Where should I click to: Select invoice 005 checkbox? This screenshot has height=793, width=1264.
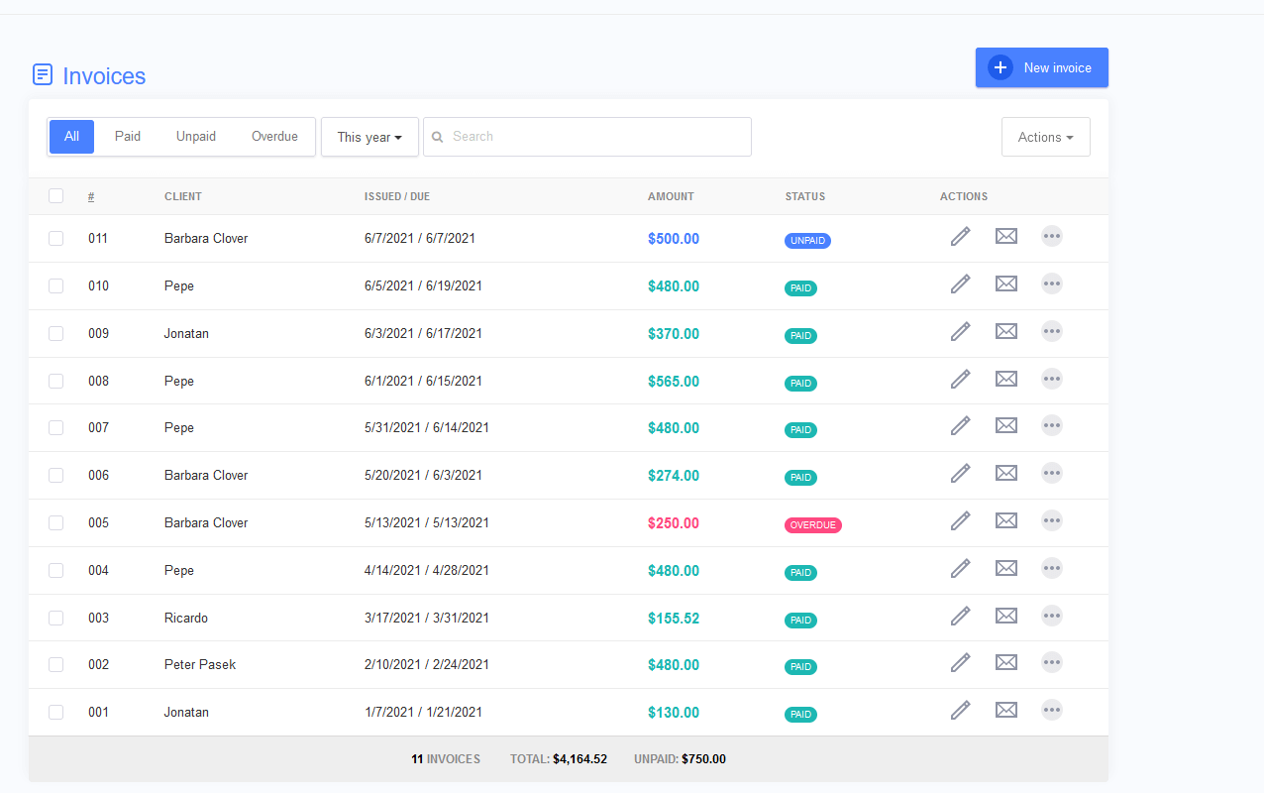click(x=55, y=522)
